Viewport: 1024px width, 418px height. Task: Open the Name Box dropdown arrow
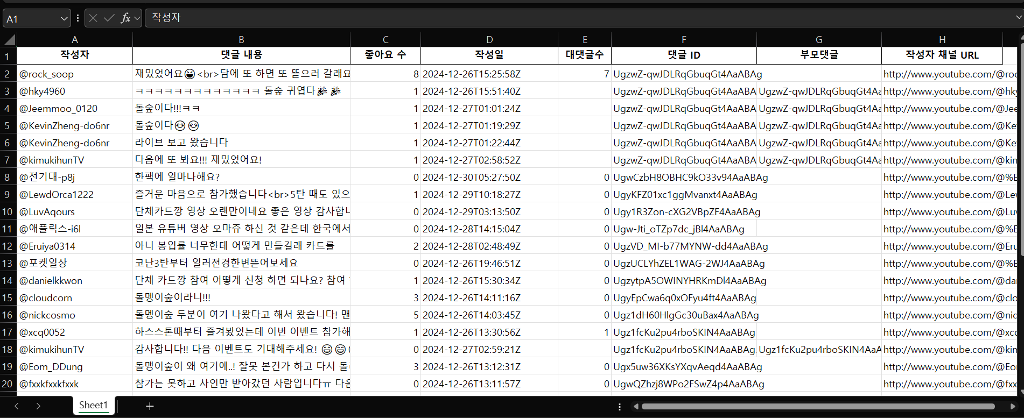[x=64, y=19]
